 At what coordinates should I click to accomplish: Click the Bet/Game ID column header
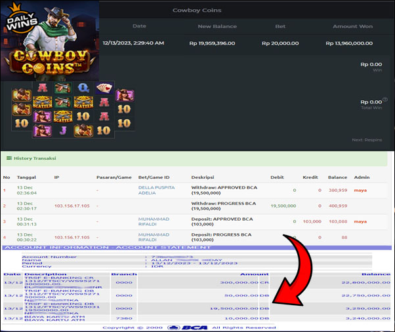(x=154, y=177)
